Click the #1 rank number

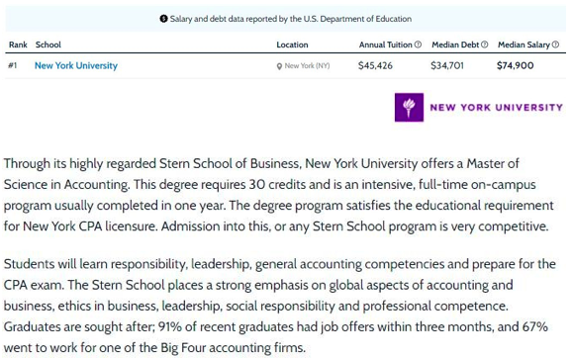click(x=13, y=65)
